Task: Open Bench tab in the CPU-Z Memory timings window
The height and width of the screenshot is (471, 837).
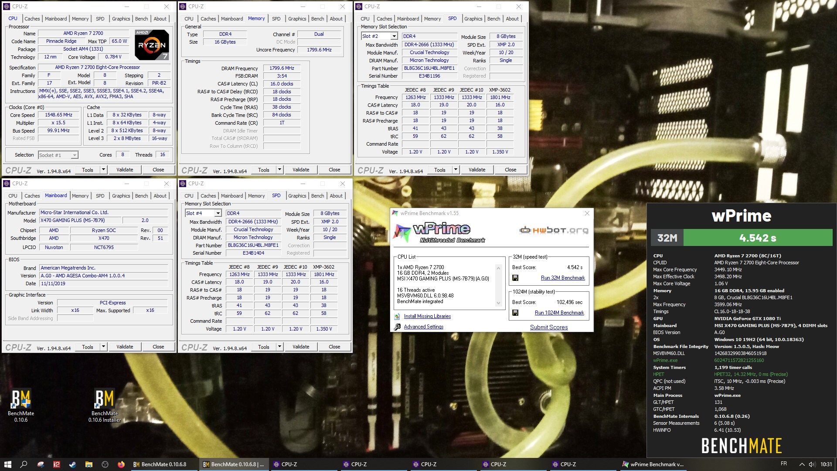Action: coord(317,19)
